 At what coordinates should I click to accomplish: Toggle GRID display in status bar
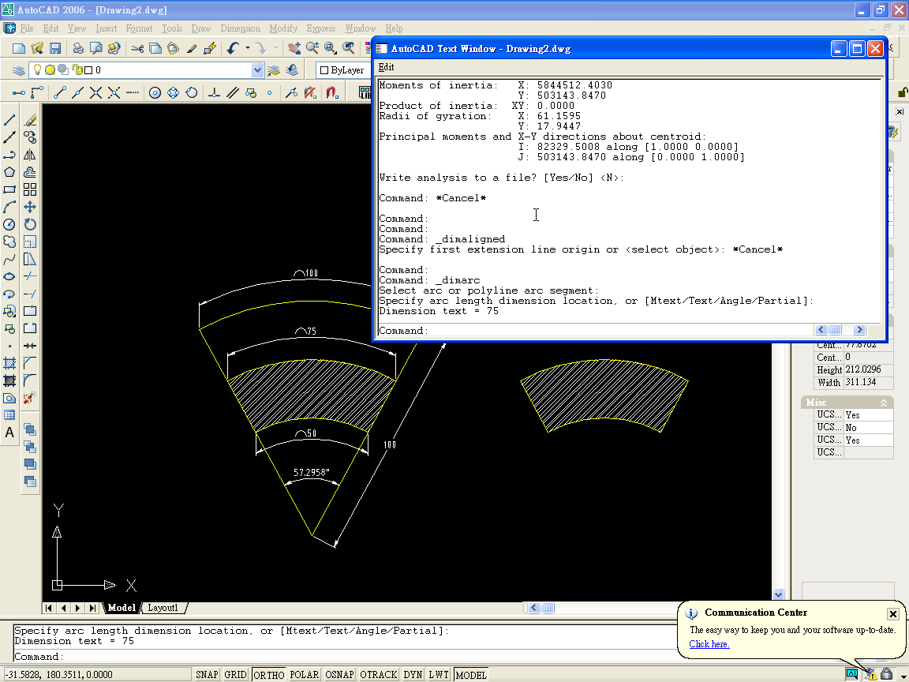pyautogui.click(x=235, y=674)
